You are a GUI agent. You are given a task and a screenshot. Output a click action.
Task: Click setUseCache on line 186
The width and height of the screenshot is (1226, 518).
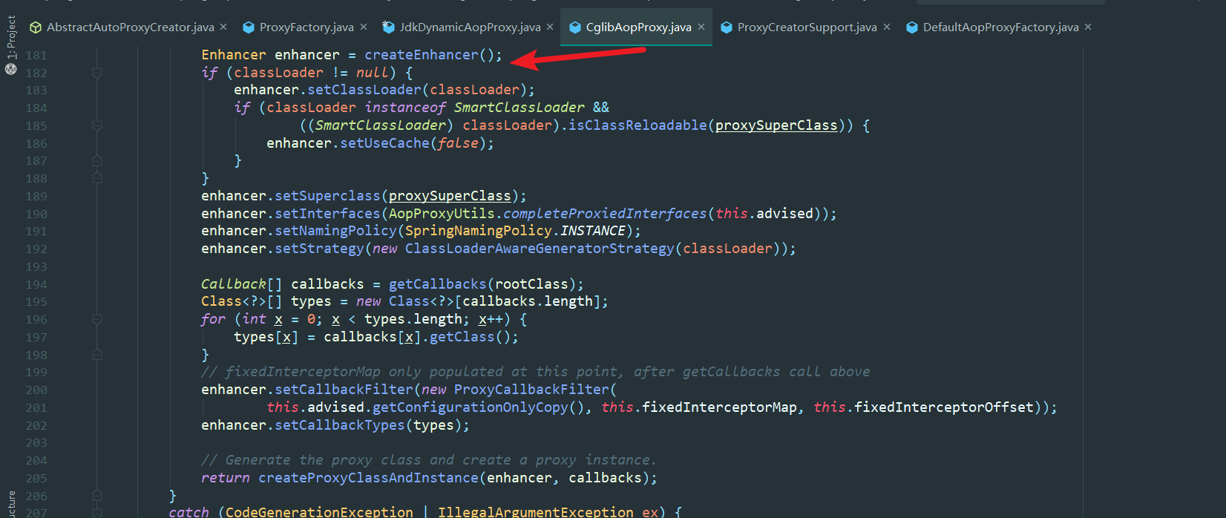(x=384, y=143)
